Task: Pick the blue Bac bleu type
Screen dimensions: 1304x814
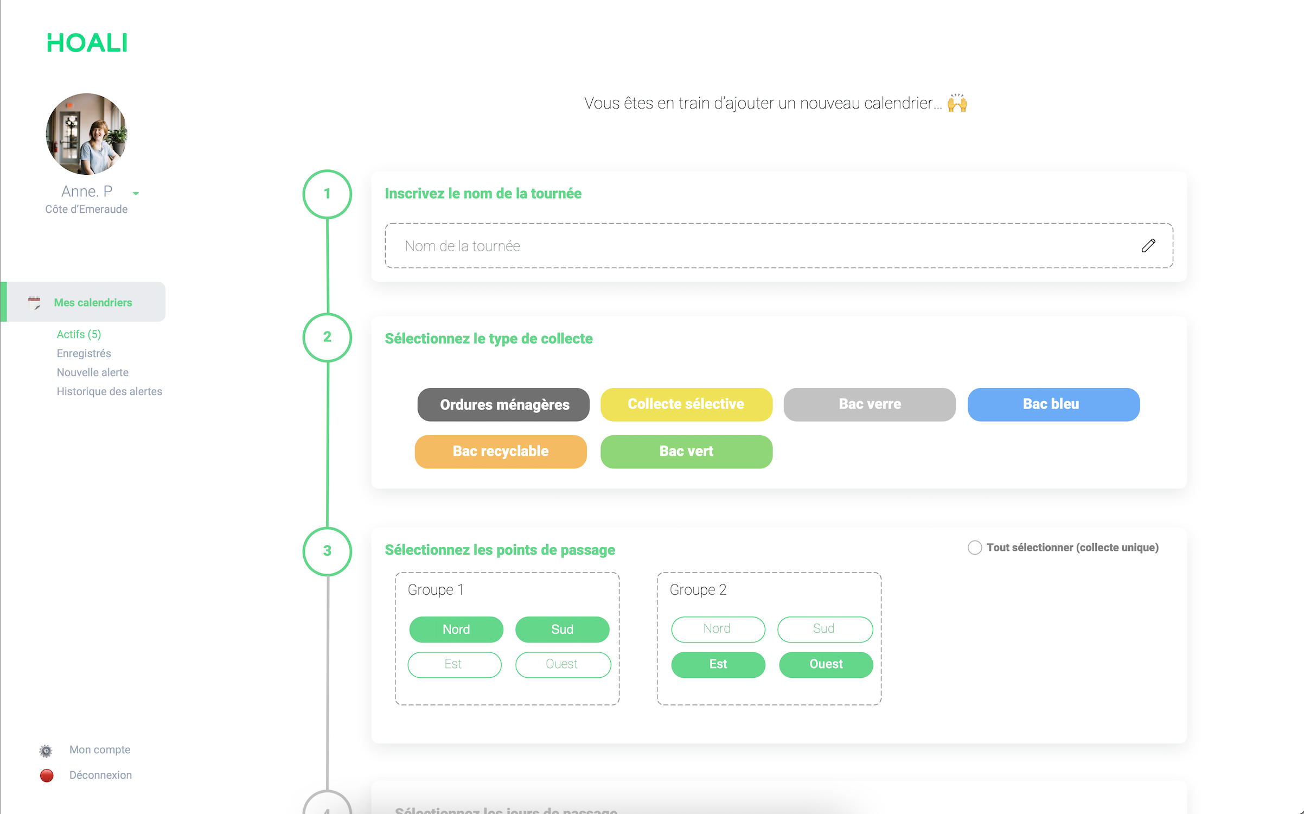Action: click(1053, 405)
